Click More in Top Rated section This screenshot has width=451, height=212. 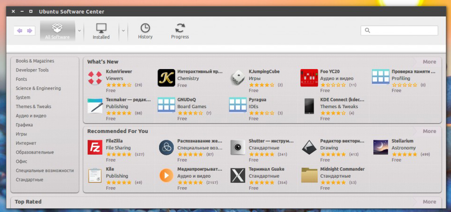click(429, 202)
